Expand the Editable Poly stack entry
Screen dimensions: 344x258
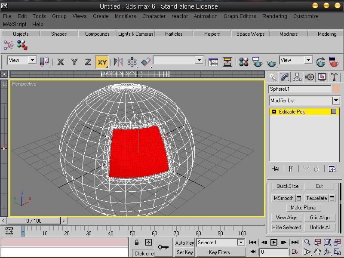(274, 112)
